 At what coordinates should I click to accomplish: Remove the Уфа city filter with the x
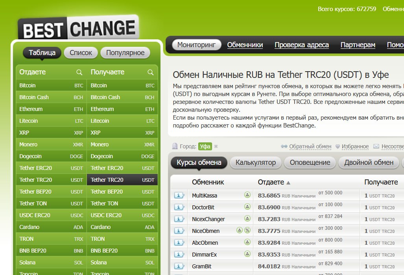(x=216, y=146)
